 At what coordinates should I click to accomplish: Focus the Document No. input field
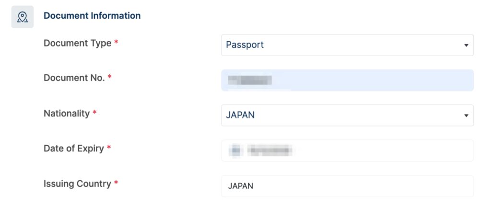pyautogui.click(x=347, y=80)
